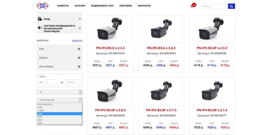This screenshot has height=135, width=272.
Task: Click the СКУД category icon
Action: tap(40, 19)
